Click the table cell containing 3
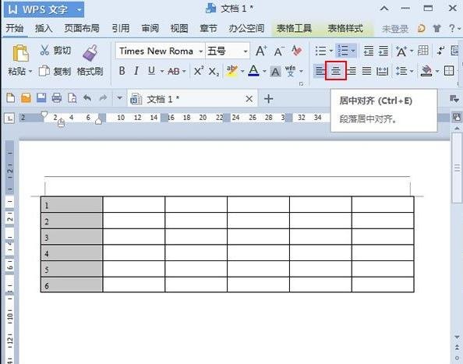Image resolution: width=463 pixels, height=364 pixels. tap(72, 237)
